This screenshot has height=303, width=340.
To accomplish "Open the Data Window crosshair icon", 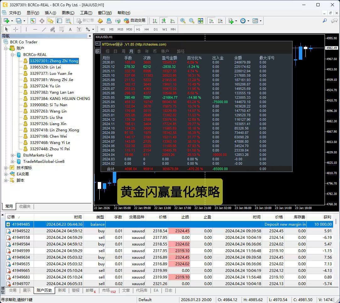I will (x=42, y=21).
